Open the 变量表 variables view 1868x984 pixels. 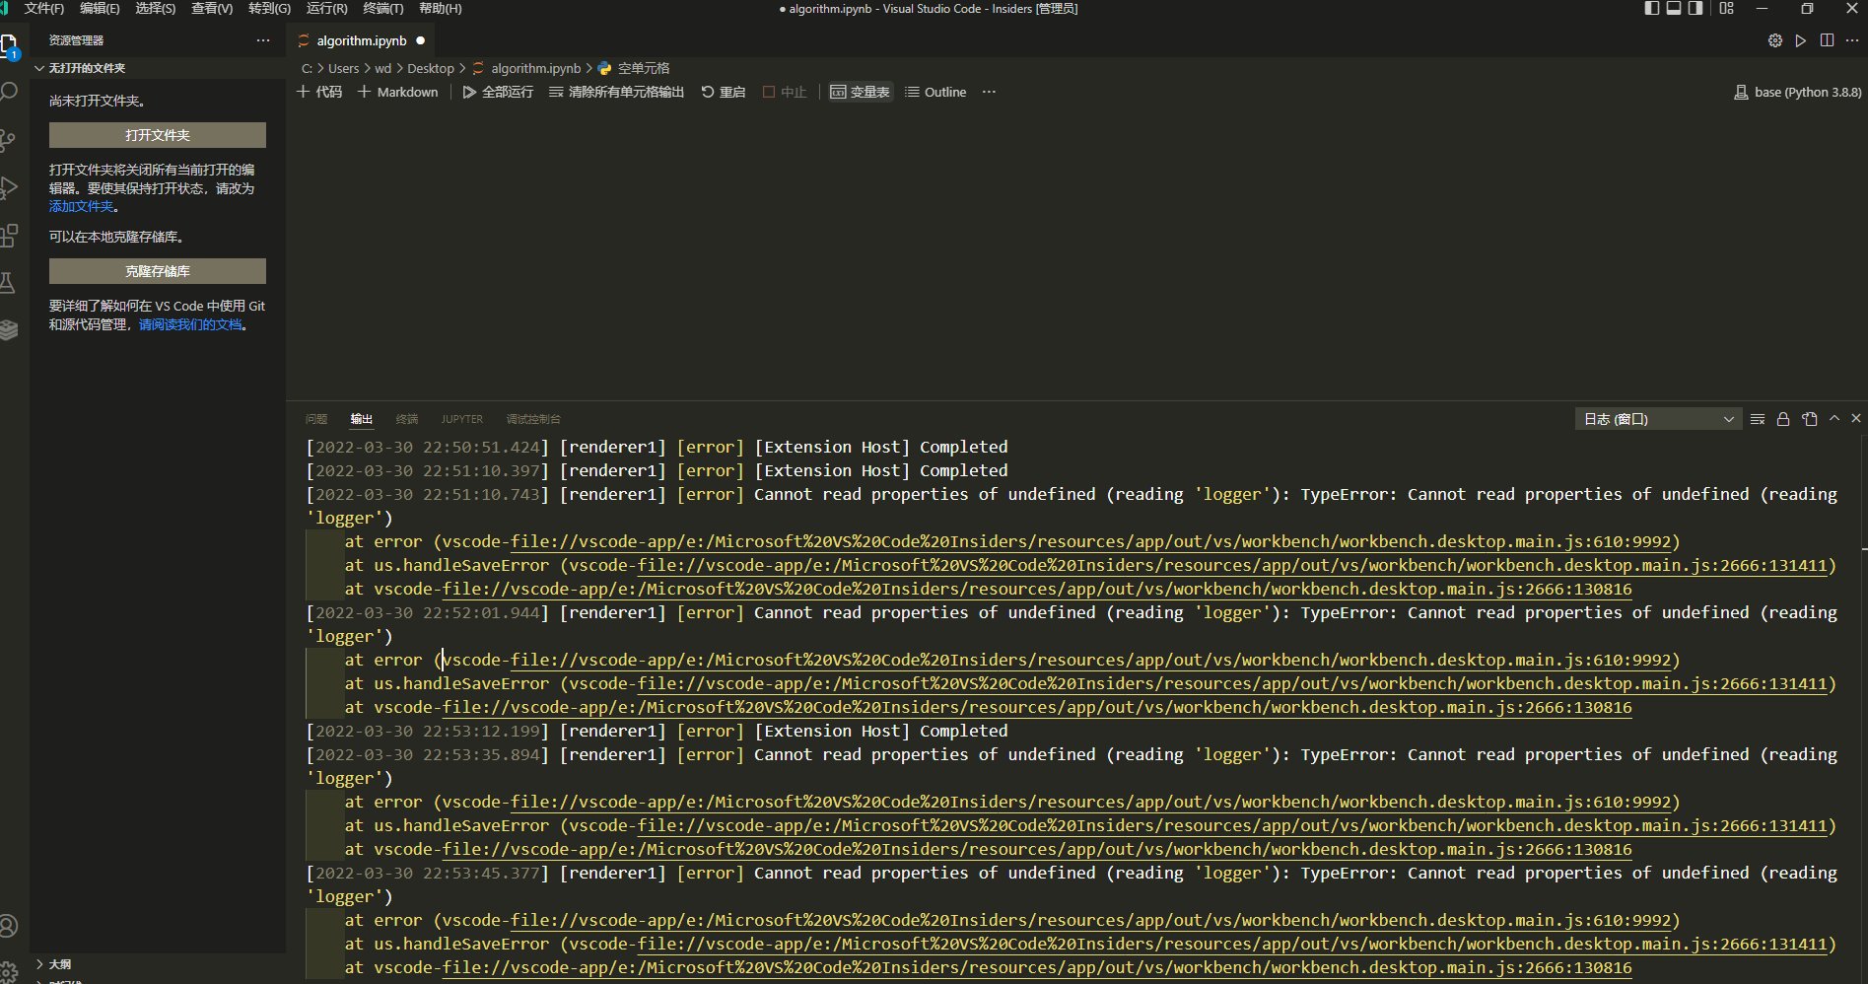[860, 92]
